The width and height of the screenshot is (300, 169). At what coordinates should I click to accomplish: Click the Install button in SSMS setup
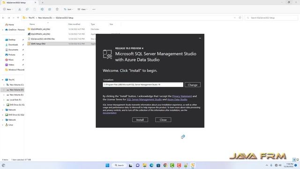[140, 120]
